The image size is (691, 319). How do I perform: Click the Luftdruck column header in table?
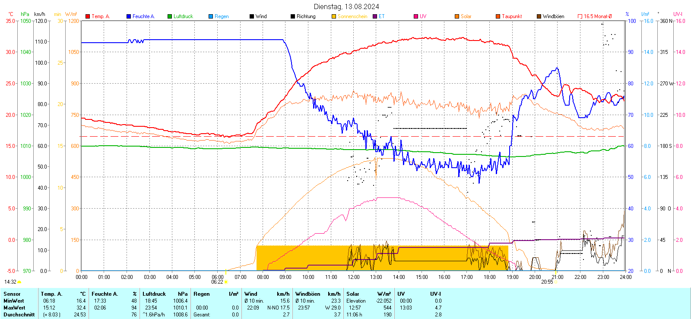pos(154,294)
